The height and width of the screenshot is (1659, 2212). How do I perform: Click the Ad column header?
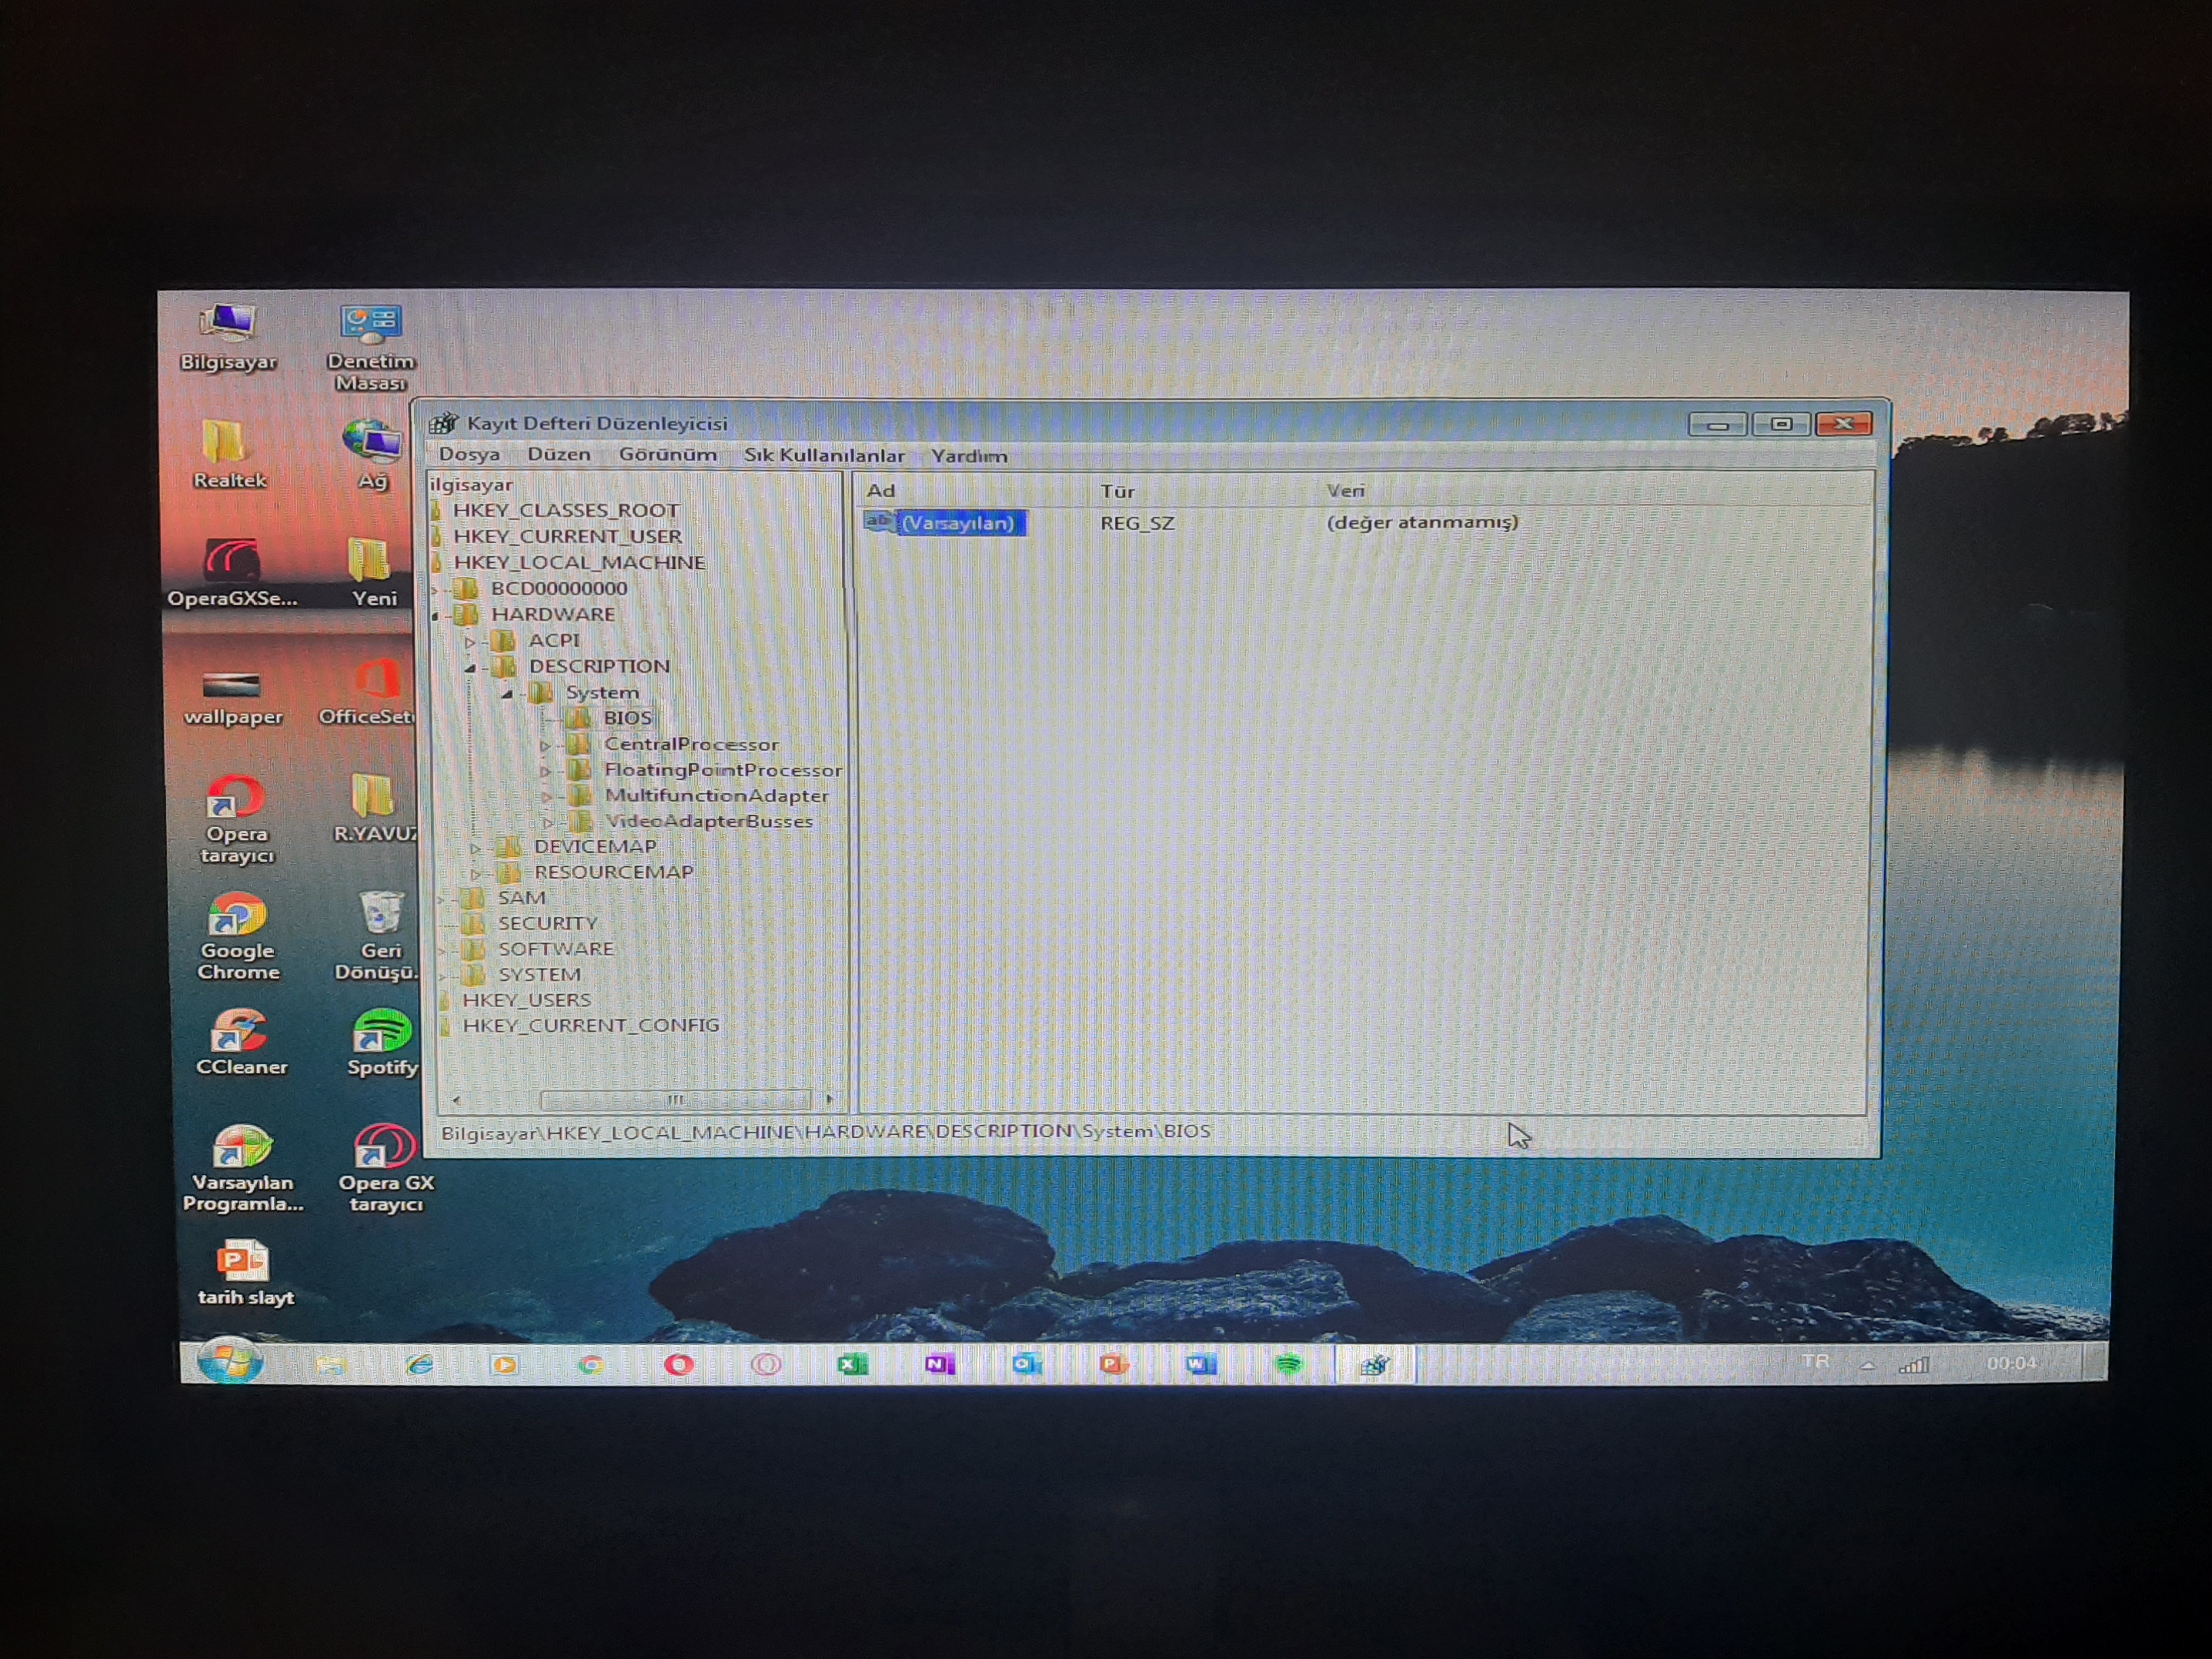click(881, 491)
